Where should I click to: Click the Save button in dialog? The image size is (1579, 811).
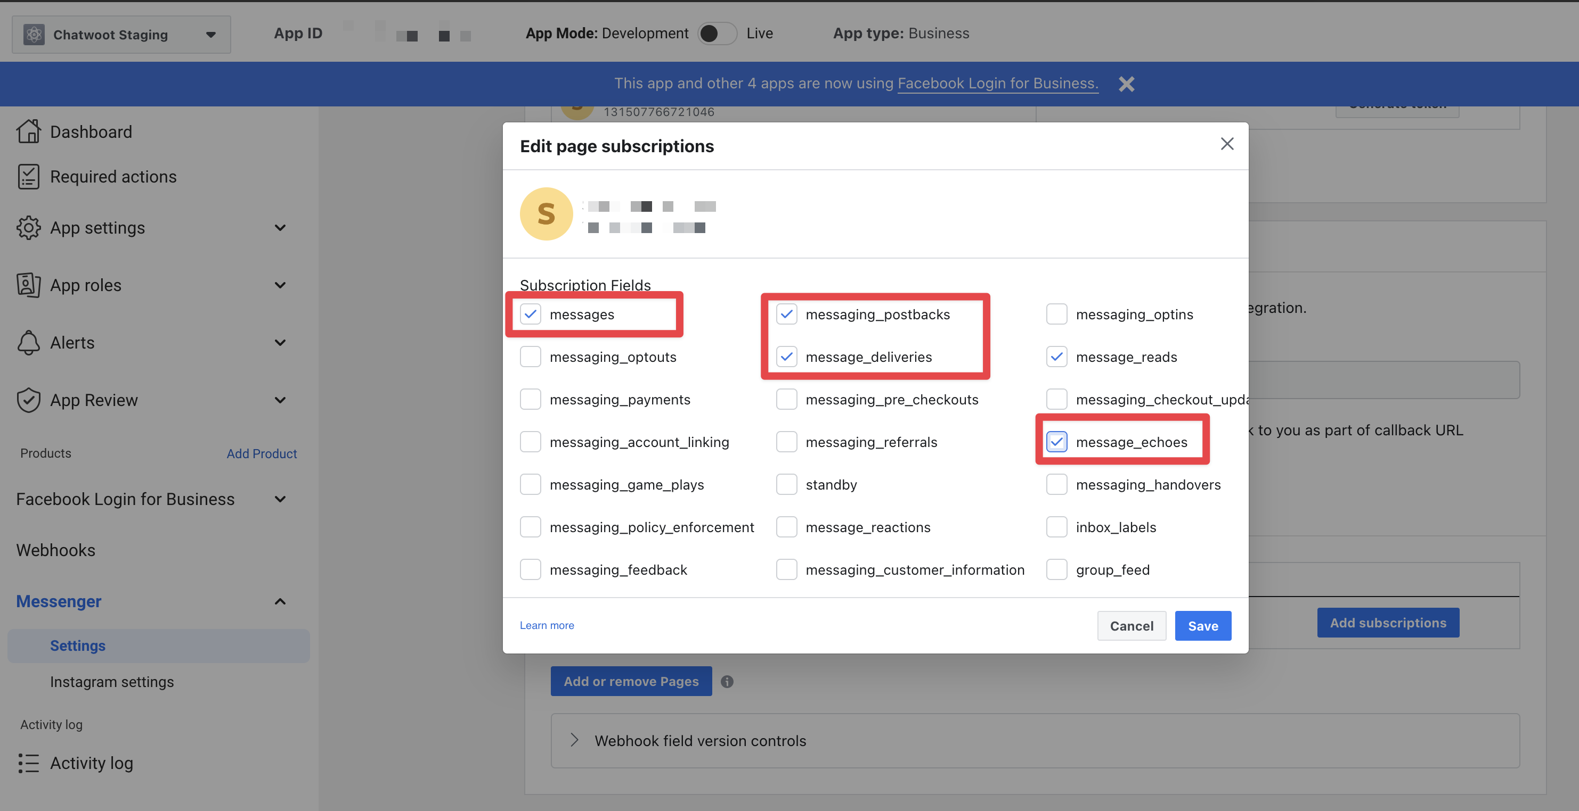pyautogui.click(x=1203, y=625)
